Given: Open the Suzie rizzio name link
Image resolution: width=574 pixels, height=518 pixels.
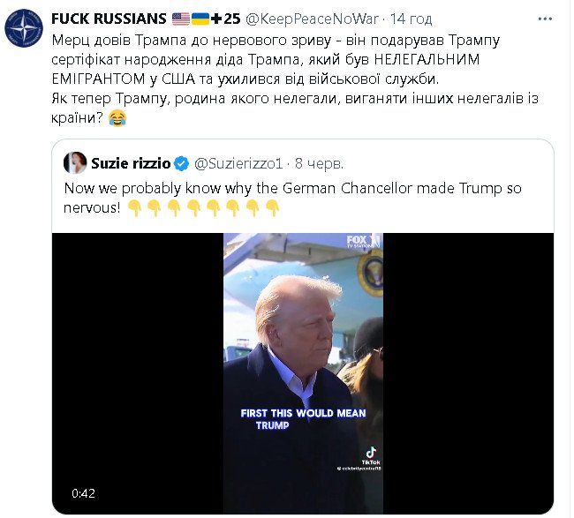Looking at the screenshot, I should tap(130, 163).
